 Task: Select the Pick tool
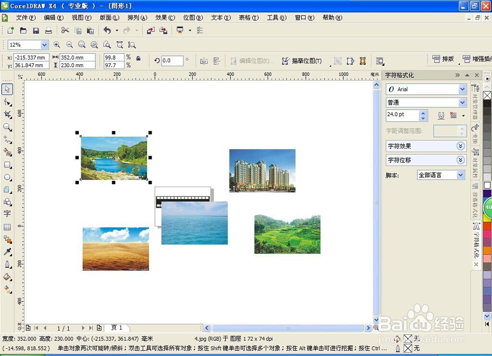7,88
